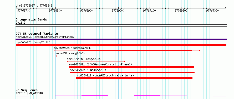234x99 pixels.
Task: Select the esv2672611 thick red bar
Action: click(x=132, y=67)
